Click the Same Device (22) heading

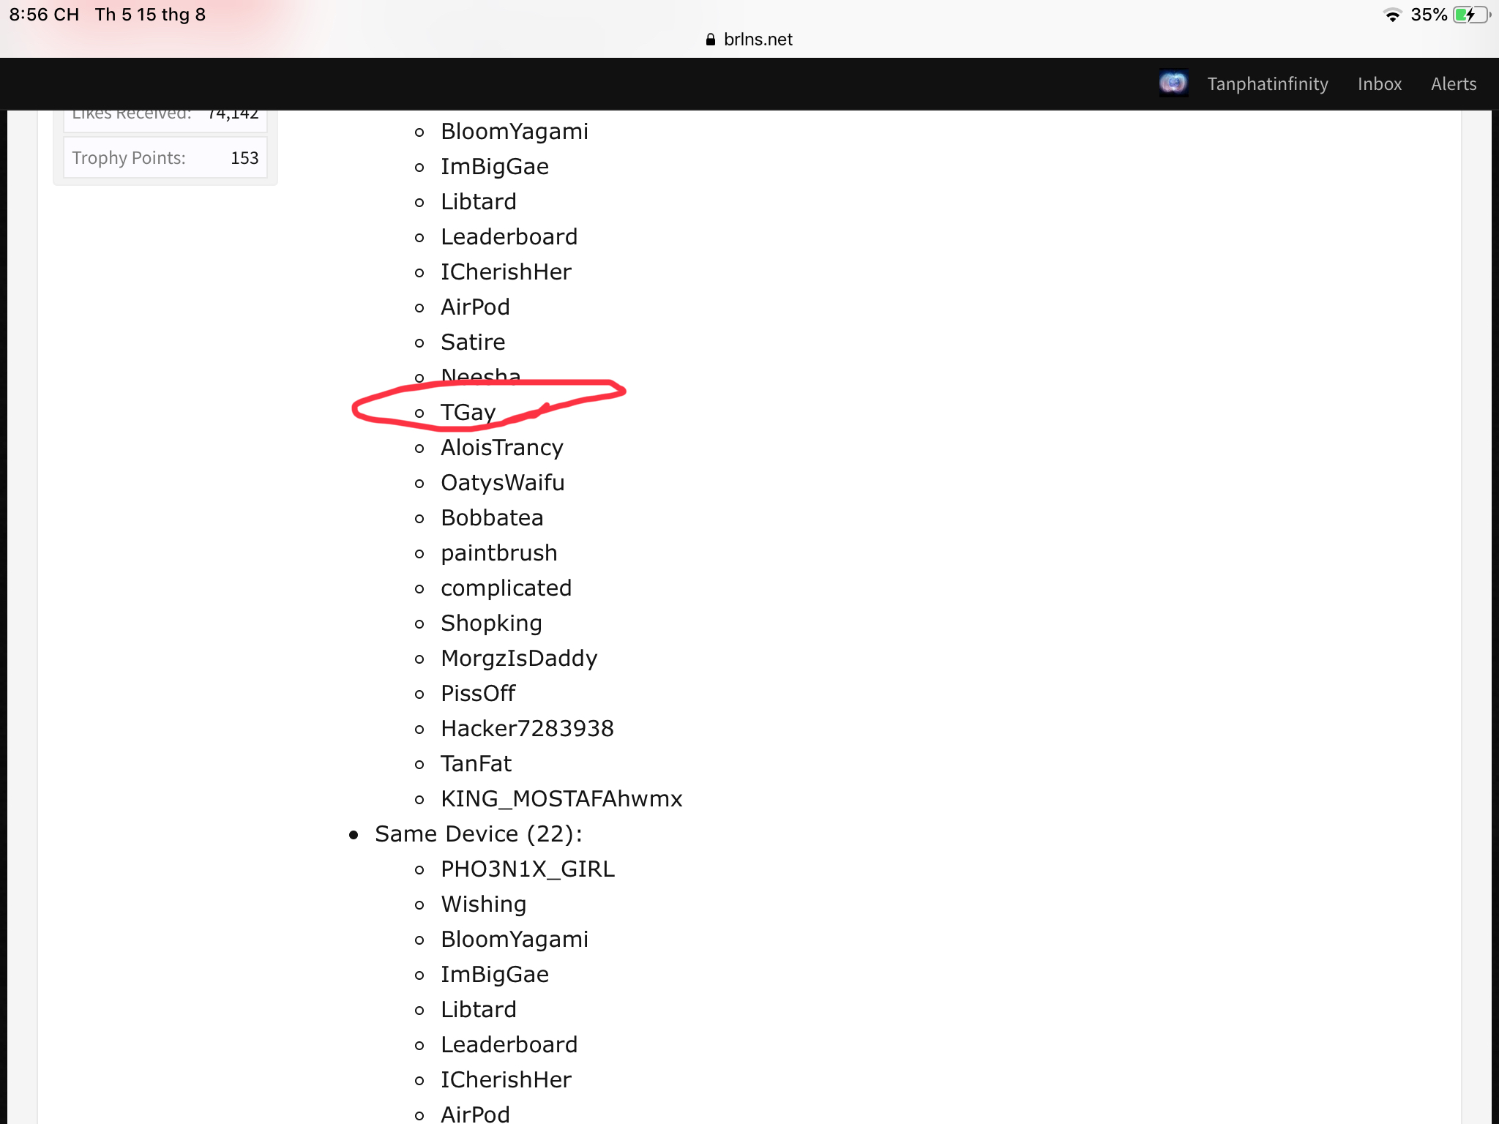pyautogui.click(x=479, y=834)
